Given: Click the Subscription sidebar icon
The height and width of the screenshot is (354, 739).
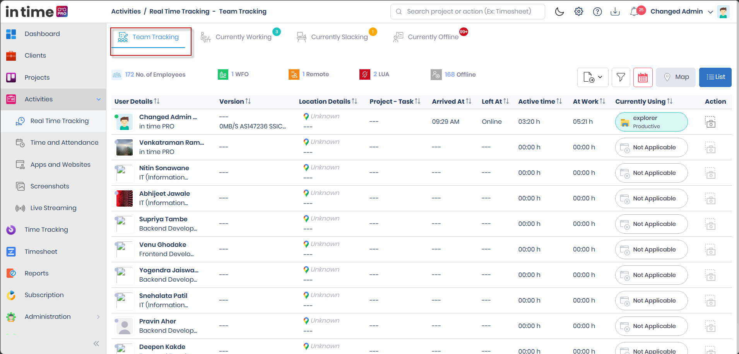Looking at the screenshot, I should tap(11, 295).
